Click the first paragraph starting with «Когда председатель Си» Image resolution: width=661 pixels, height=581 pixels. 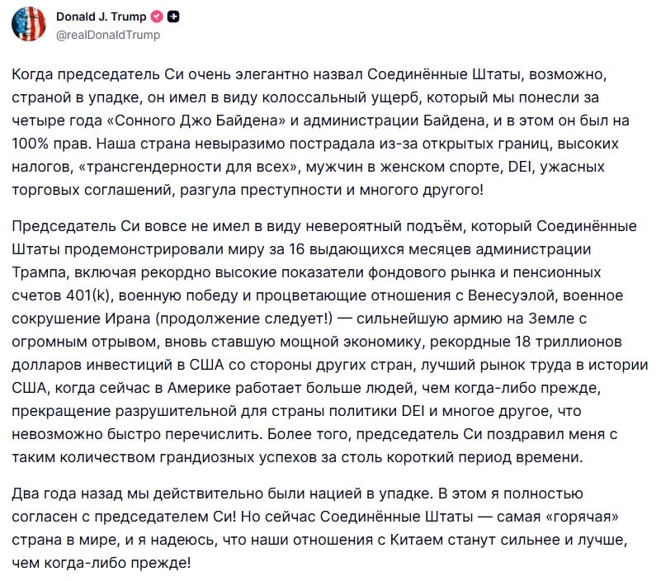(x=321, y=132)
